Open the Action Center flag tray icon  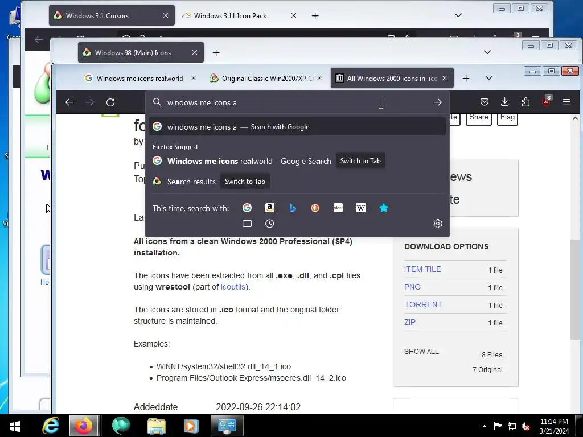coord(498,426)
